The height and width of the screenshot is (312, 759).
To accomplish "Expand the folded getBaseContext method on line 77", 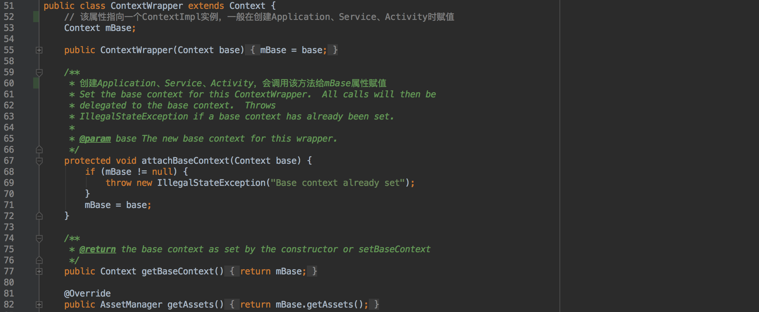I will [x=39, y=271].
